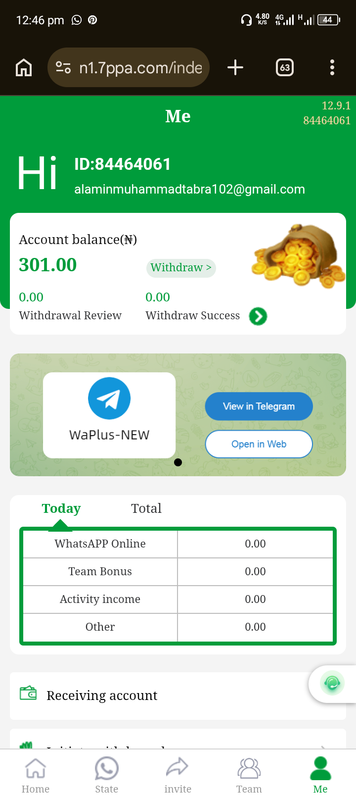Screen dimensions: 356x798
Task: Click Open in Web button
Action: click(x=259, y=444)
